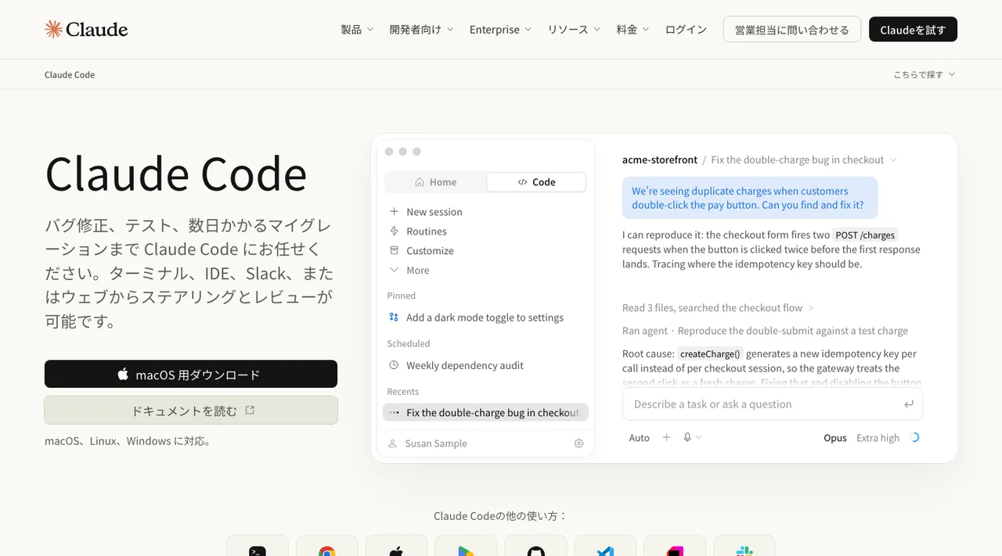Expand the Enterprise navigation menu
This screenshot has height=556, width=1002.
(500, 30)
